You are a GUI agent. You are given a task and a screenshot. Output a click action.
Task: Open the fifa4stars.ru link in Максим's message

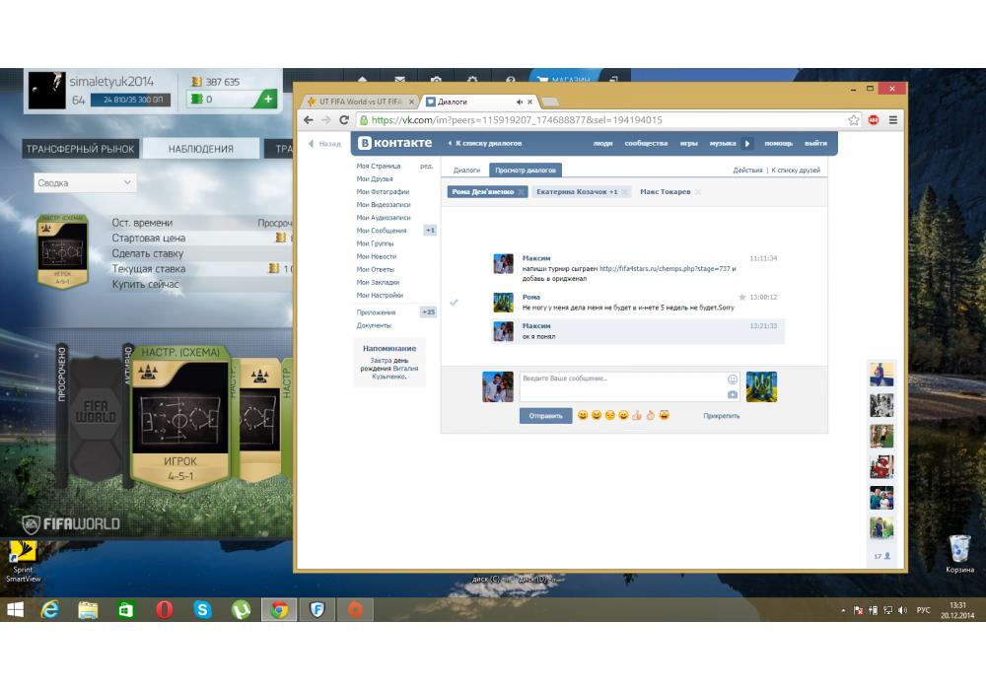[664, 268]
